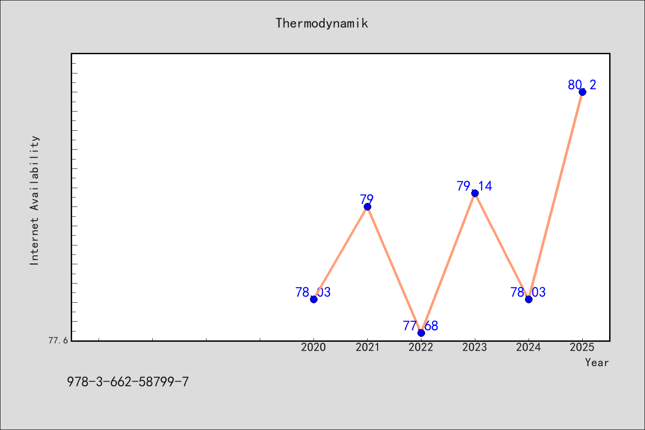Click the 2022 x-axis tick label
Viewport: 645px width, 430px height.
click(x=421, y=347)
